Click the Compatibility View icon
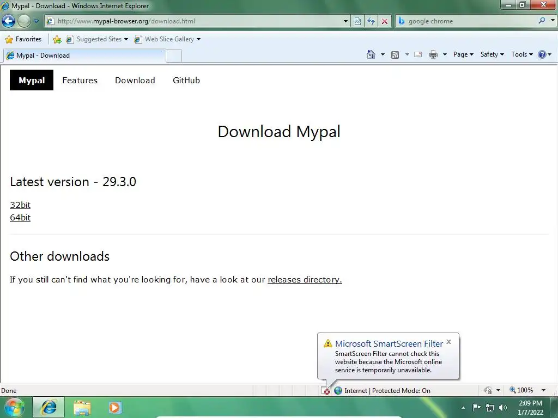Image resolution: width=558 pixels, height=418 pixels. 357,21
